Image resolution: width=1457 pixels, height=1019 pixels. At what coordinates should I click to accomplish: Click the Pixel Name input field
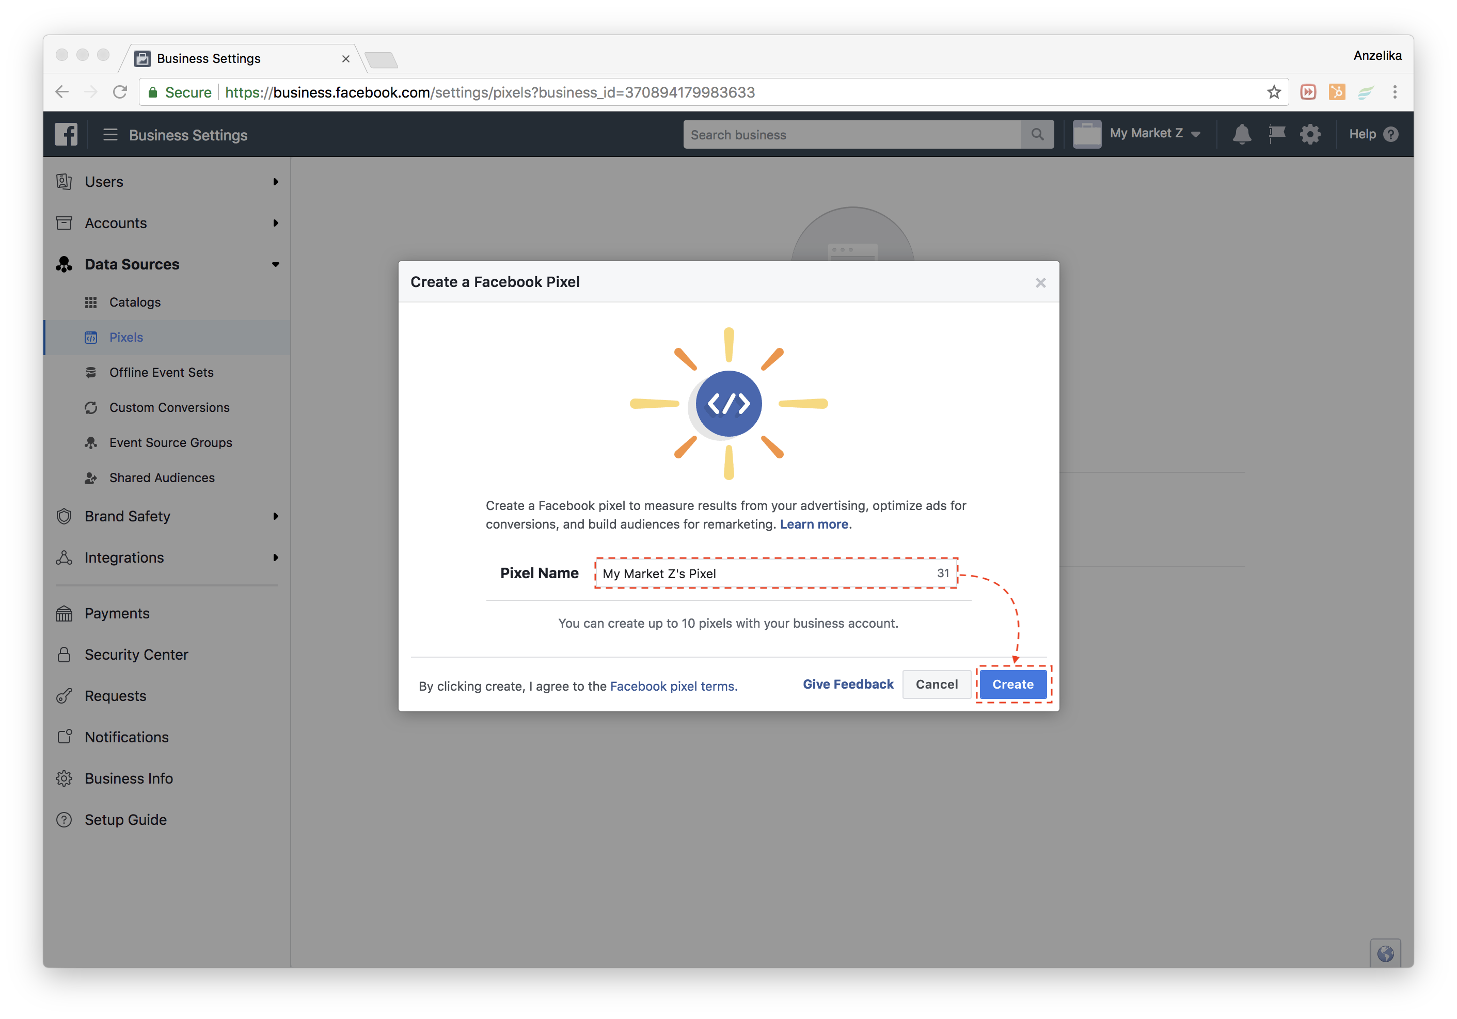[x=776, y=573]
